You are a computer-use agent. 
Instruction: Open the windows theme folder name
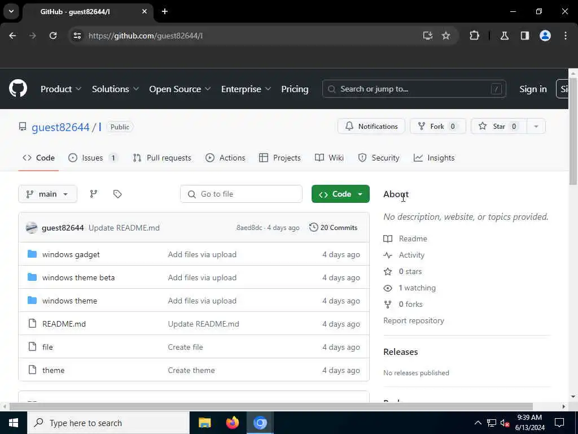click(69, 301)
